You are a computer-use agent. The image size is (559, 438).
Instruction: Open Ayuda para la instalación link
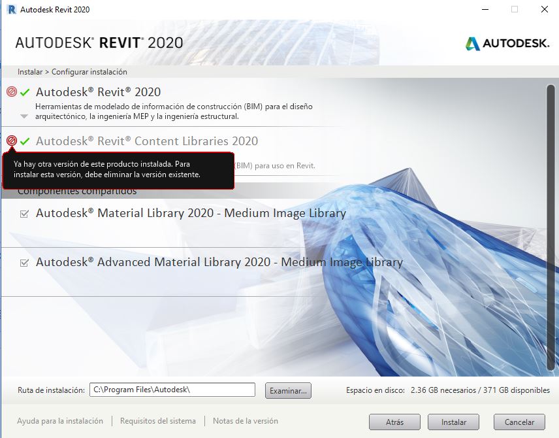coord(60,421)
